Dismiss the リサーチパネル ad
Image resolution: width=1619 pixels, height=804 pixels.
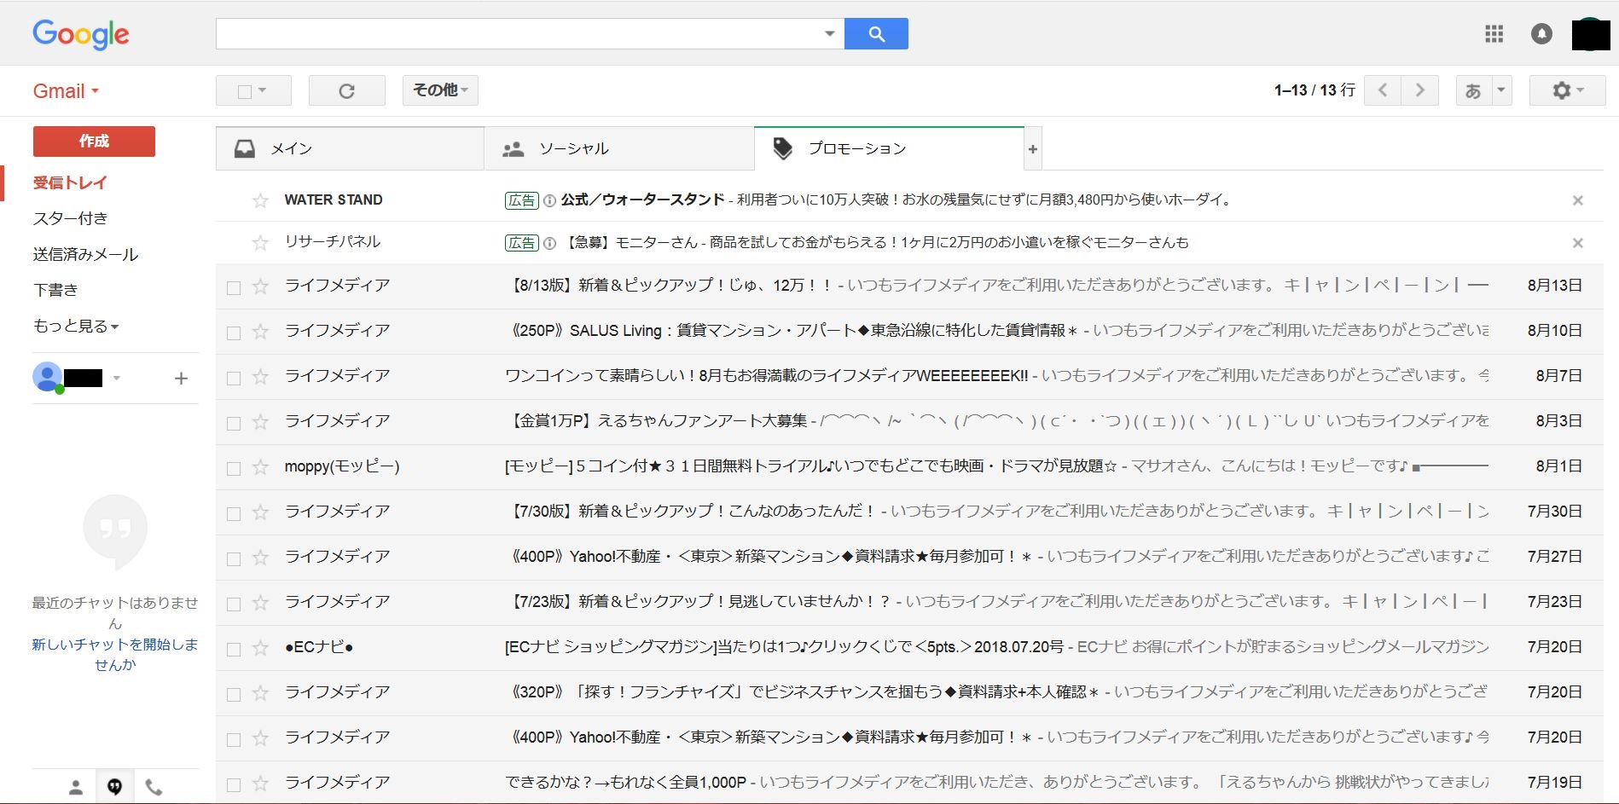pyautogui.click(x=1577, y=243)
